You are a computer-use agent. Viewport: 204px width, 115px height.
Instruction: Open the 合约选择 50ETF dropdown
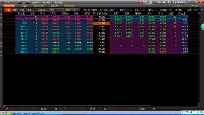(56, 10)
